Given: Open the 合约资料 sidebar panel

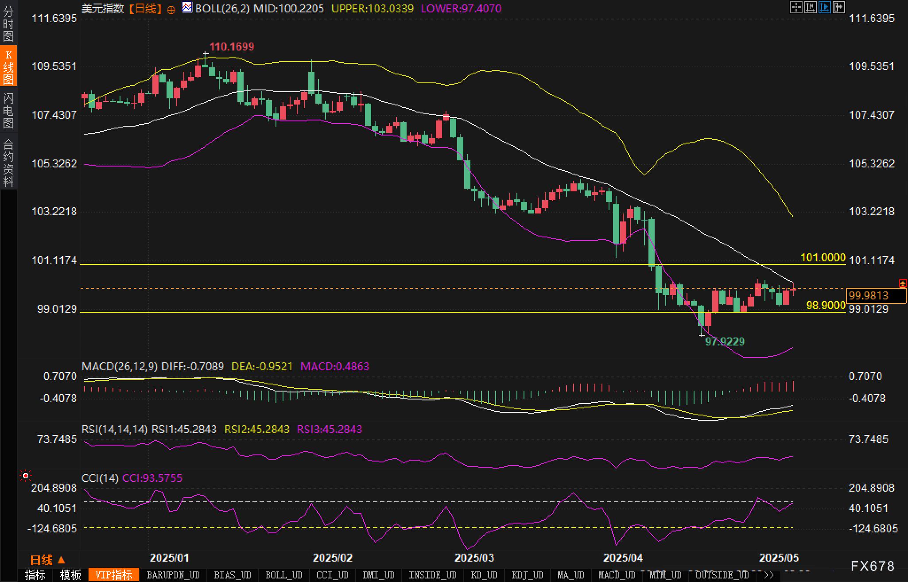Looking at the screenshot, I should [x=8, y=163].
